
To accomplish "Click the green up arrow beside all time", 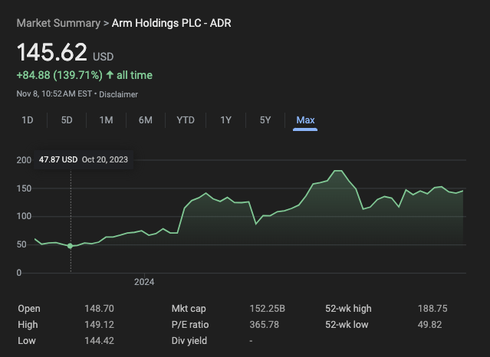I will coord(110,75).
